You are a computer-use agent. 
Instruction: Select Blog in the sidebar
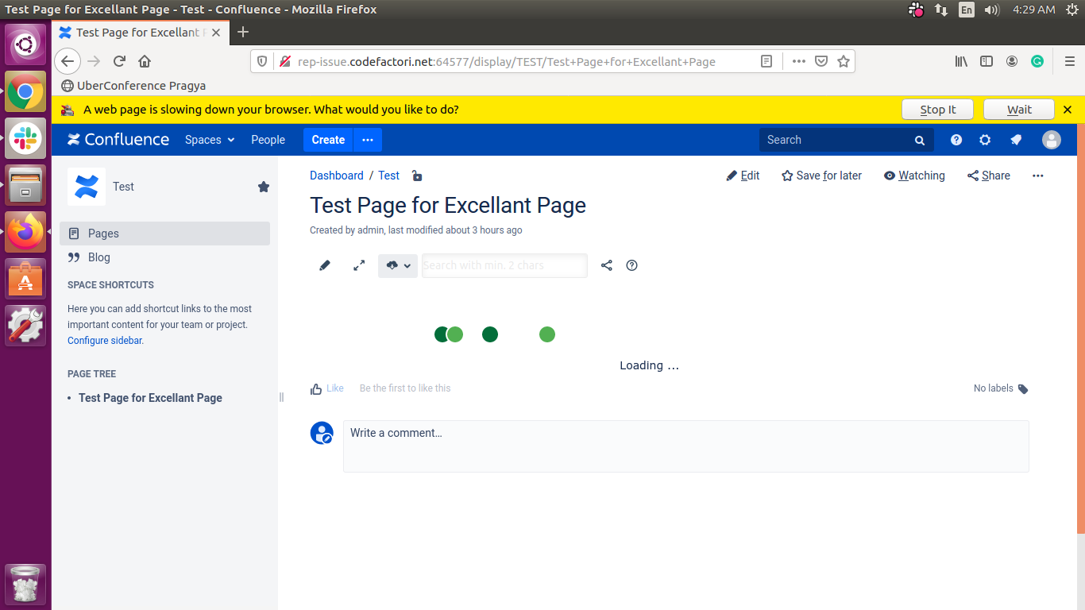pyautogui.click(x=99, y=257)
